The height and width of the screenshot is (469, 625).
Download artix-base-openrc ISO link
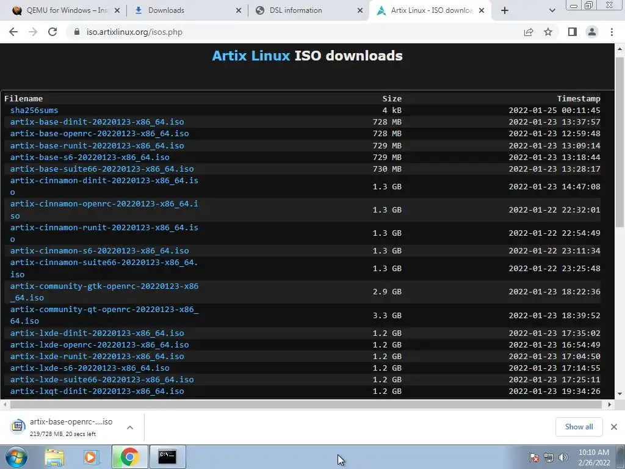99,134
